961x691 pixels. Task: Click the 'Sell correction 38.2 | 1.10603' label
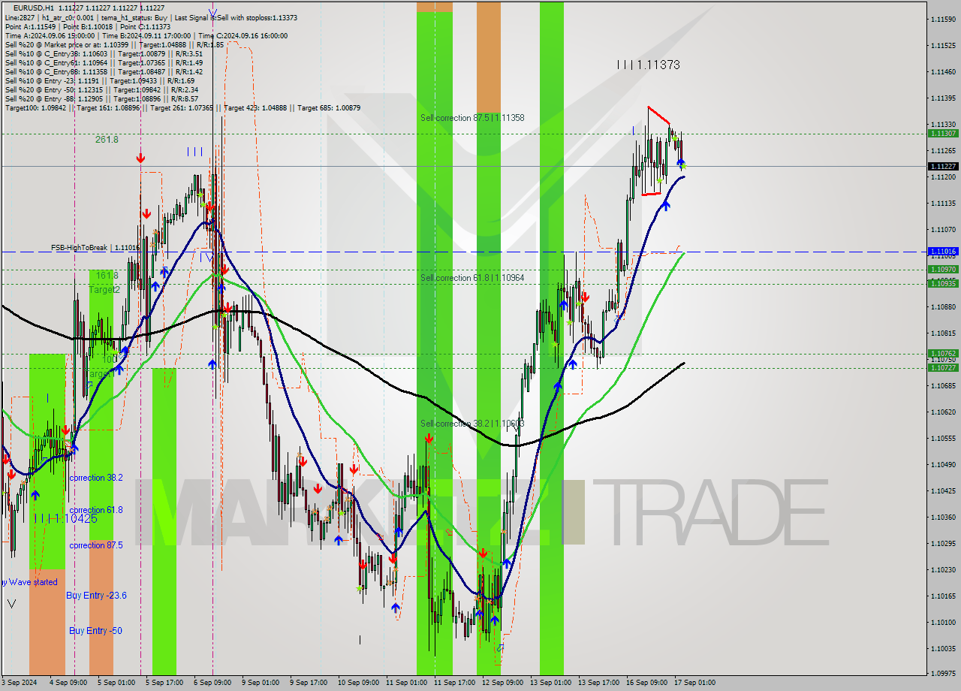472,424
